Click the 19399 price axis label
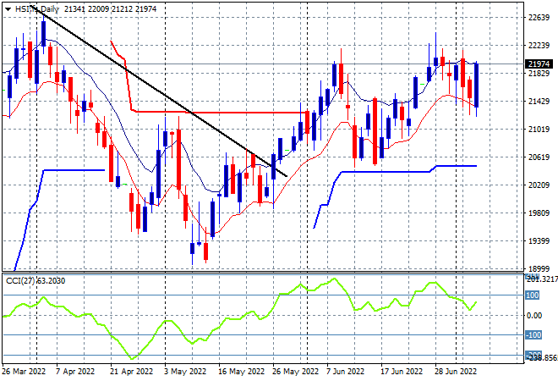This screenshot has width=558, height=381. click(x=539, y=241)
